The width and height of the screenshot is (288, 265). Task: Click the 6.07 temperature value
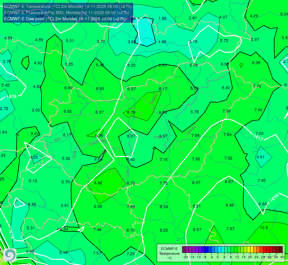131,136
